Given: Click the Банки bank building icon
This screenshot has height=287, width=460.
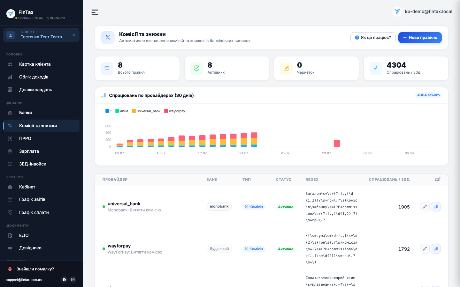Looking at the screenshot, I should 10,113.
